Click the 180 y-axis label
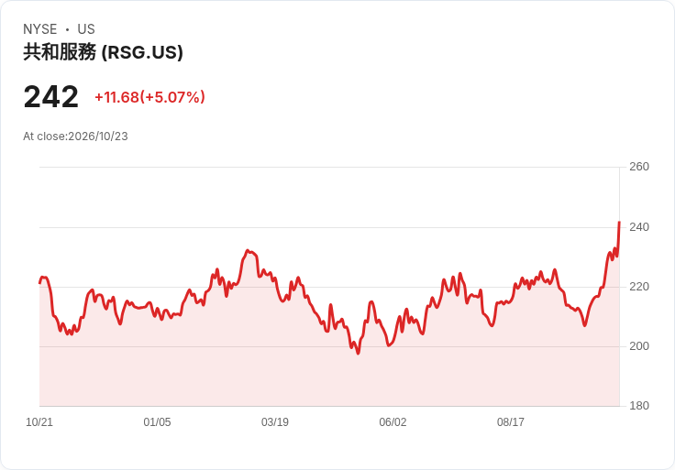The image size is (675, 470). (x=639, y=406)
